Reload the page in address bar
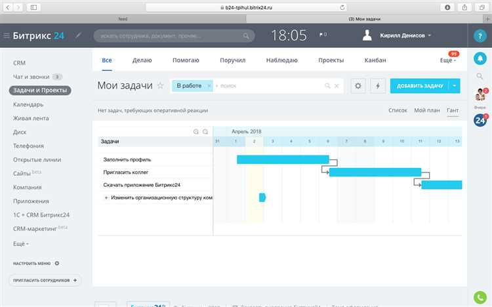The image size is (492, 307). (342, 7)
